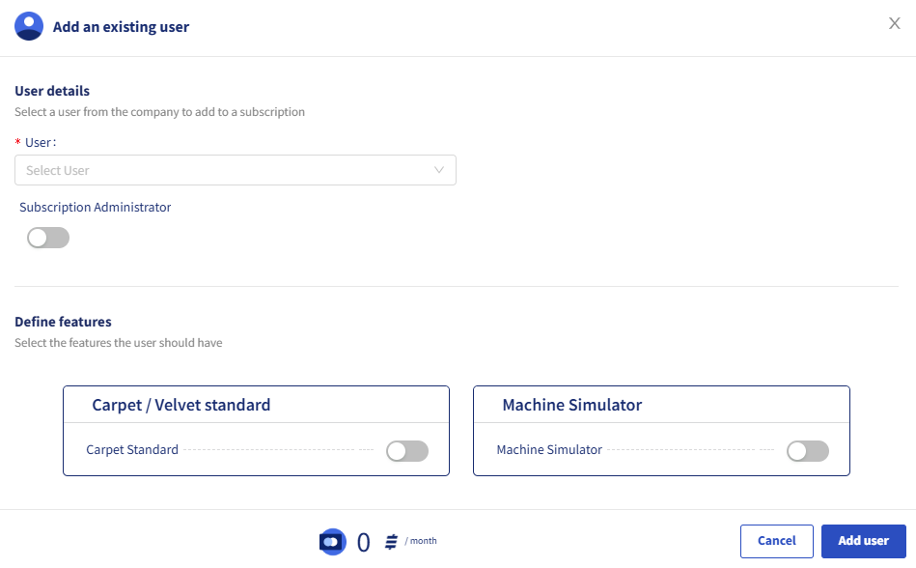The width and height of the screenshot is (916, 568).
Task: Click the Add user button
Action: pyautogui.click(x=864, y=541)
